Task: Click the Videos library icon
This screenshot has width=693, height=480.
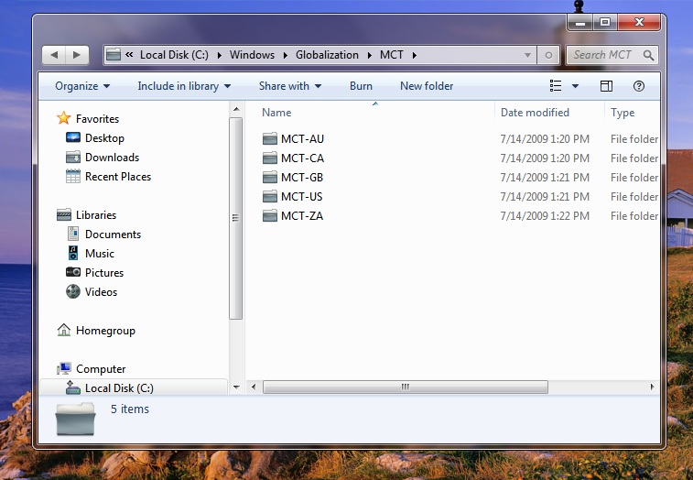Action: [73, 291]
